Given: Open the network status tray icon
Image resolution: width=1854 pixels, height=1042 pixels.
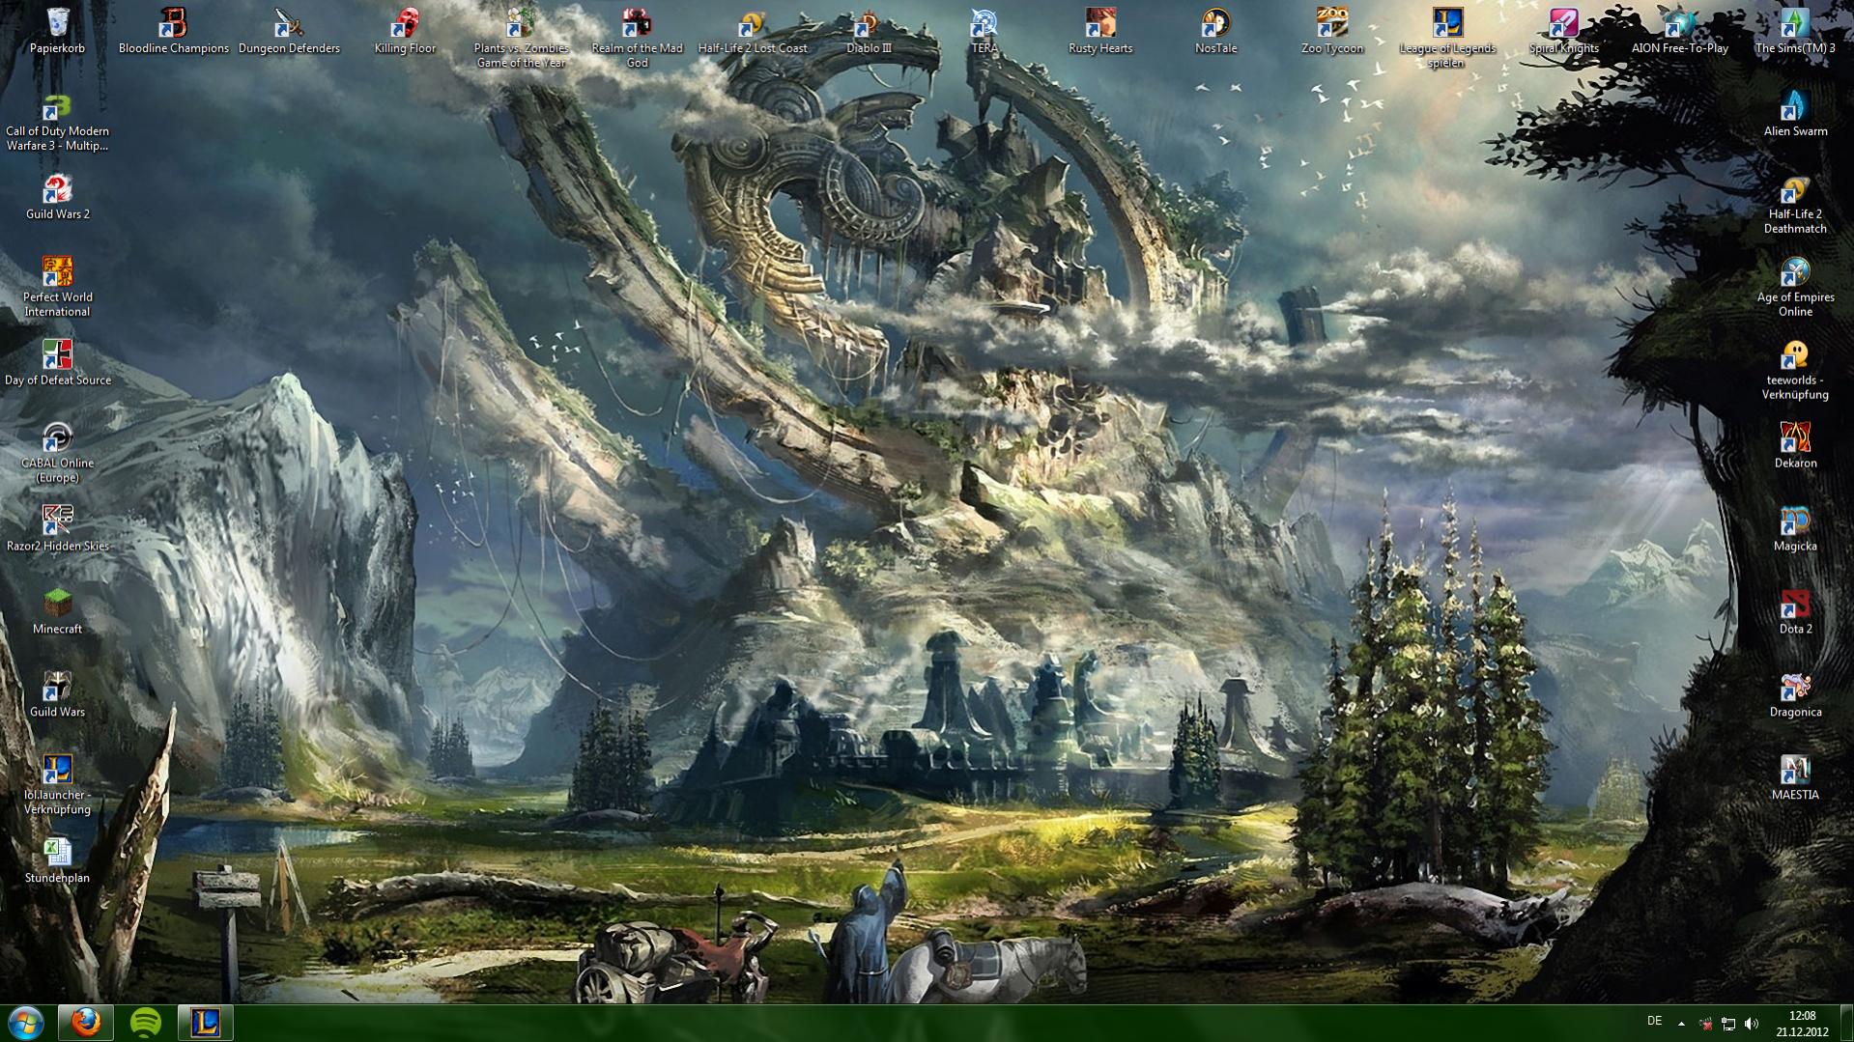Looking at the screenshot, I should point(1728,1024).
